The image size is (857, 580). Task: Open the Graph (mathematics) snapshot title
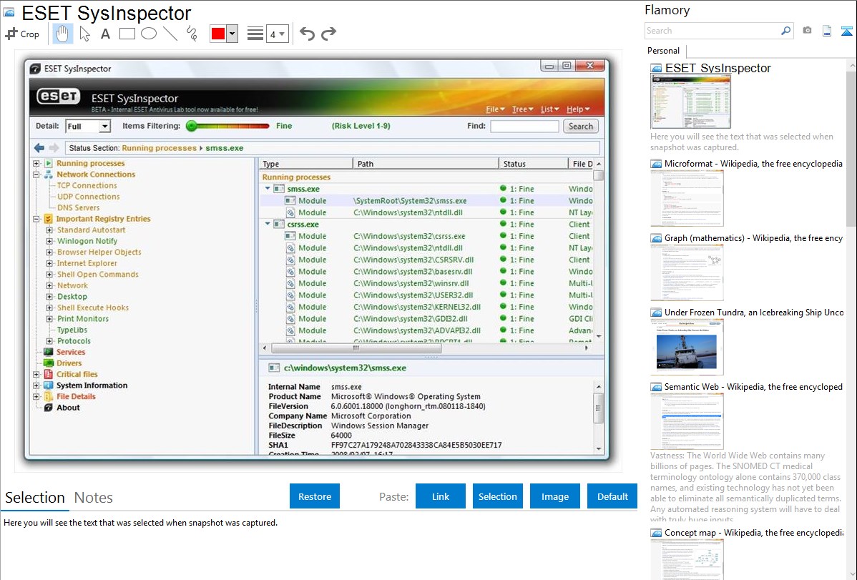pos(753,238)
